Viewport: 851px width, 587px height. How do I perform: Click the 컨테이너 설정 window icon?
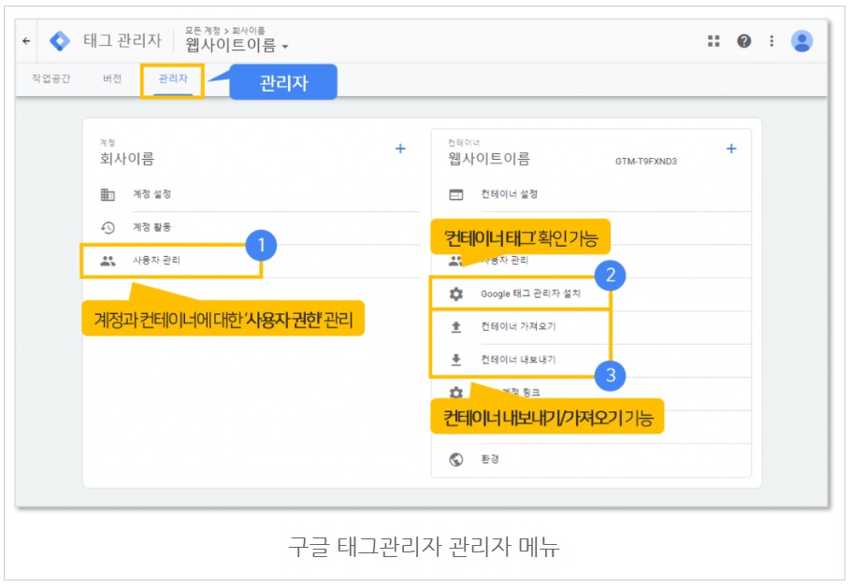(456, 194)
